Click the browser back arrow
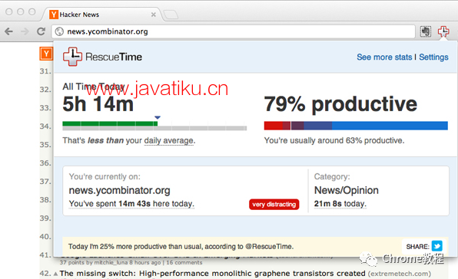The height and width of the screenshot is (279, 458). pos(8,31)
